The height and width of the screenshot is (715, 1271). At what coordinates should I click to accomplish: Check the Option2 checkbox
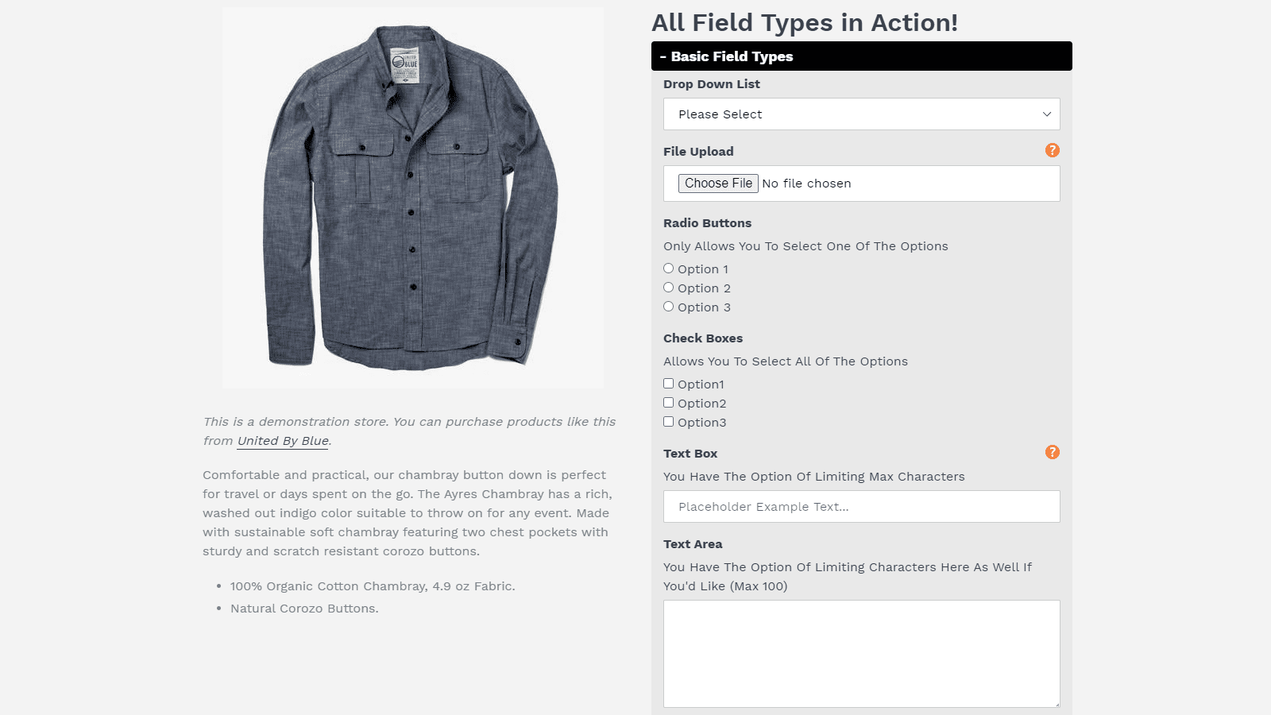pos(668,402)
